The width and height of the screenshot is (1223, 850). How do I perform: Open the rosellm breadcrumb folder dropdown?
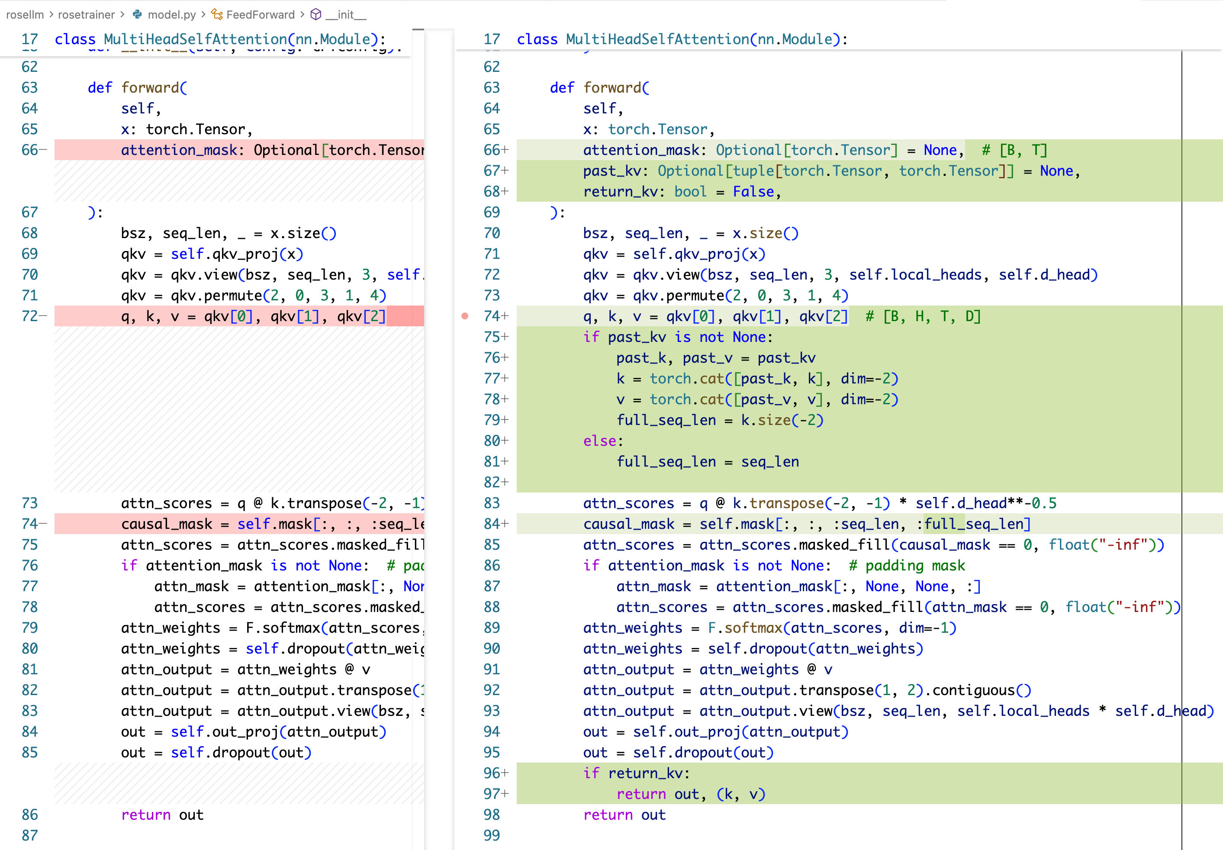tap(25, 14)
